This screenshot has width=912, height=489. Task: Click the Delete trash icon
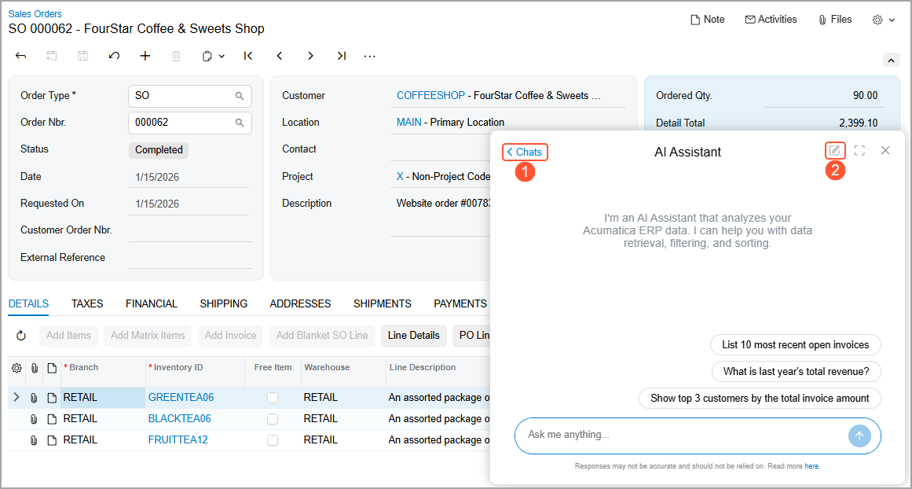[177, 57]
